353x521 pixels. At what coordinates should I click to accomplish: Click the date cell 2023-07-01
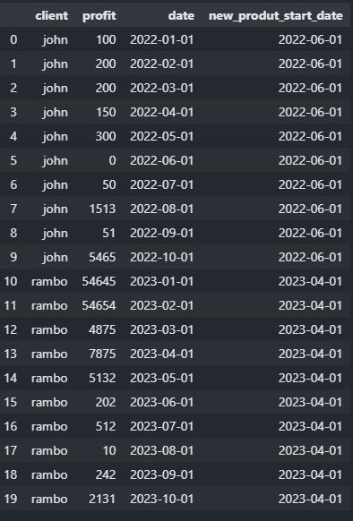pyautogui.click(x=161, y=426)
